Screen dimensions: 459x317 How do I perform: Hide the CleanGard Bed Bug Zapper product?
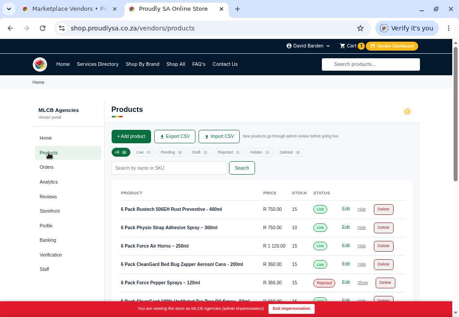362,264
